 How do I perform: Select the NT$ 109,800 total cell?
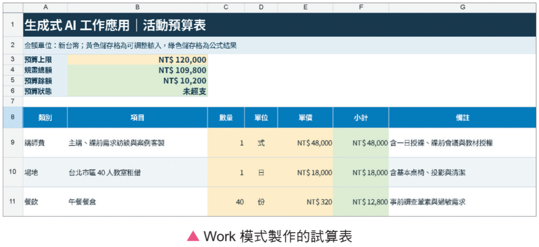[137, 70]
